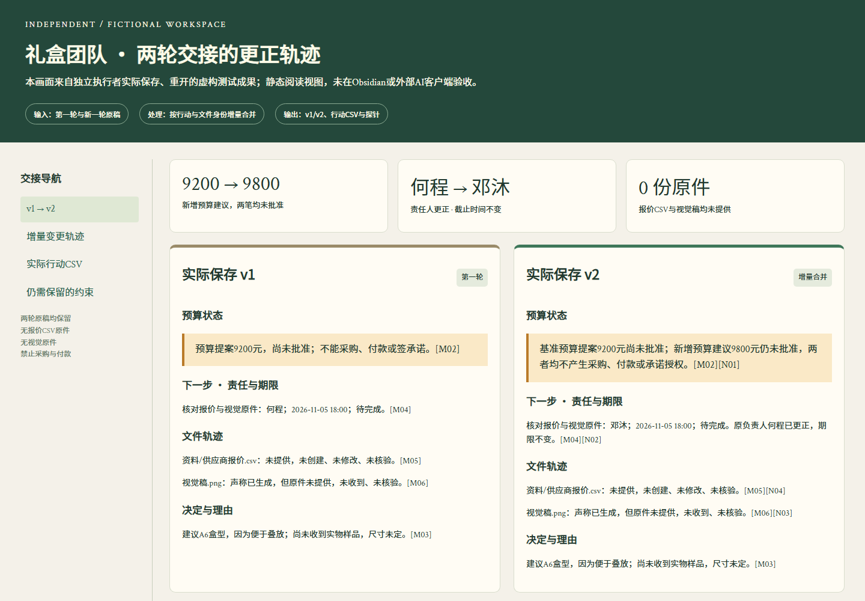Screen dimensions: 865x601
Task: Click sidebar note 禁止采购与付款
Action: point(46,354)
